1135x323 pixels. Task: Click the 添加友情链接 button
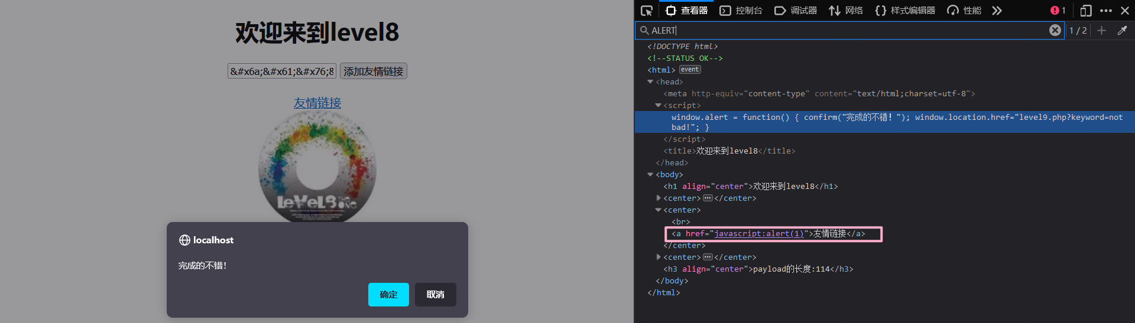click(x=374, y=71)
